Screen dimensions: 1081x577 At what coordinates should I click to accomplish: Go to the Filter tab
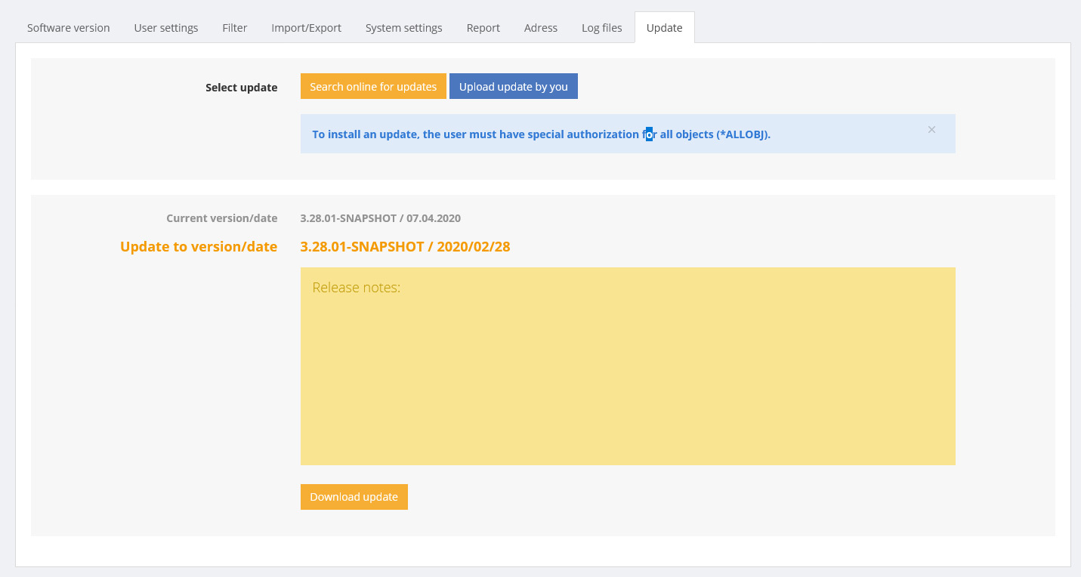(235, 28)
